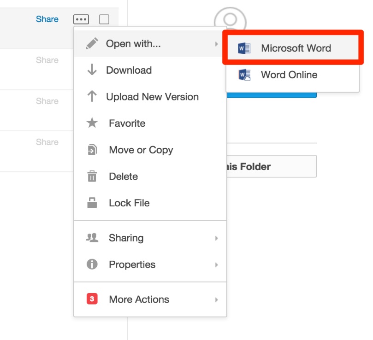Screen dimensions: 373x340
Task: Open the file with Word Online
Action: click(x=293, y=75)
